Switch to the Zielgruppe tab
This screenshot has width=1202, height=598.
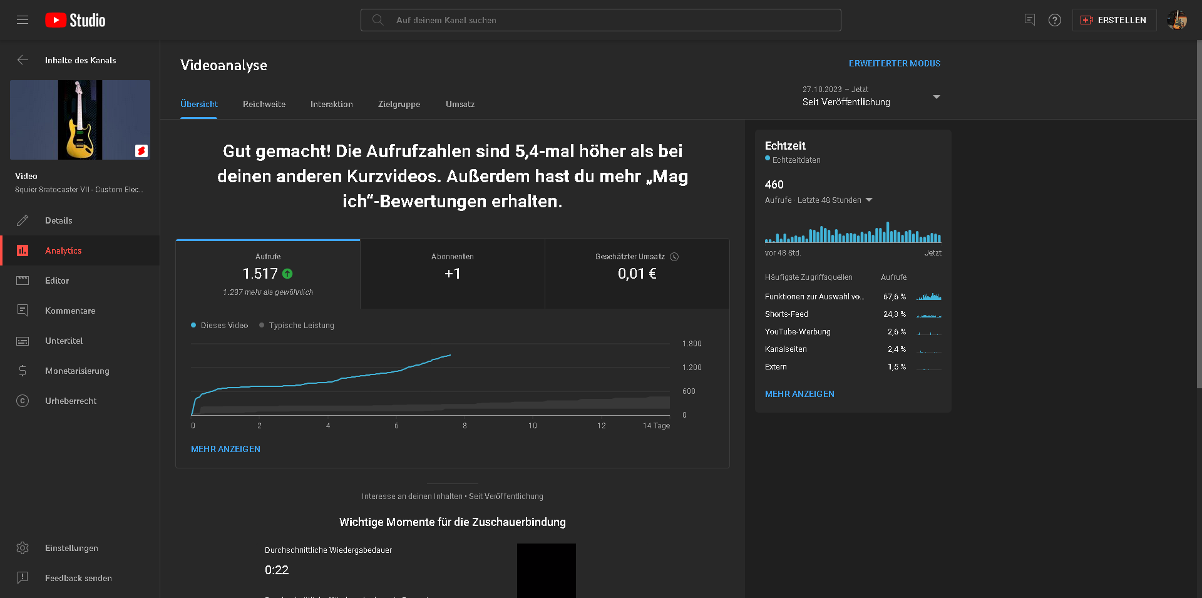(399, 105)
